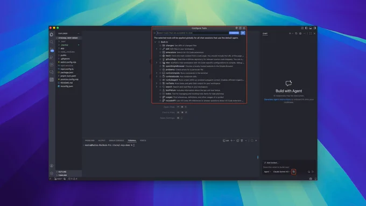
Task: Toggle primary sidebar layout icon in title bar
Action: [306, 28]
